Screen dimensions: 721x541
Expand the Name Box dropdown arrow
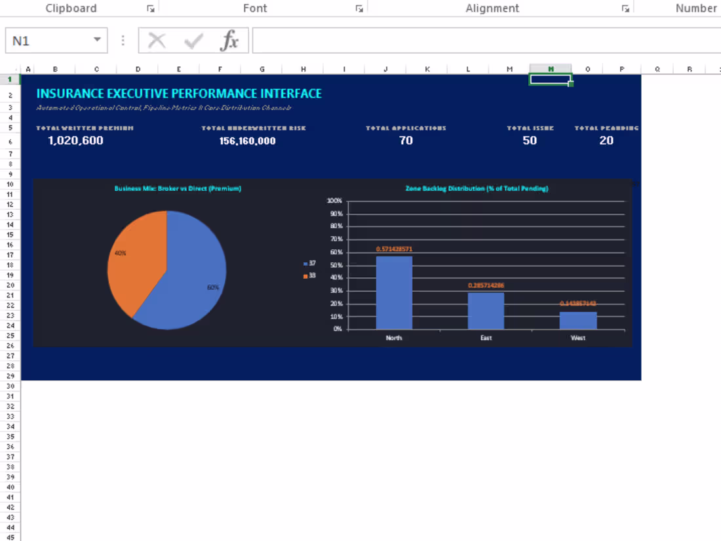[97, 40]
